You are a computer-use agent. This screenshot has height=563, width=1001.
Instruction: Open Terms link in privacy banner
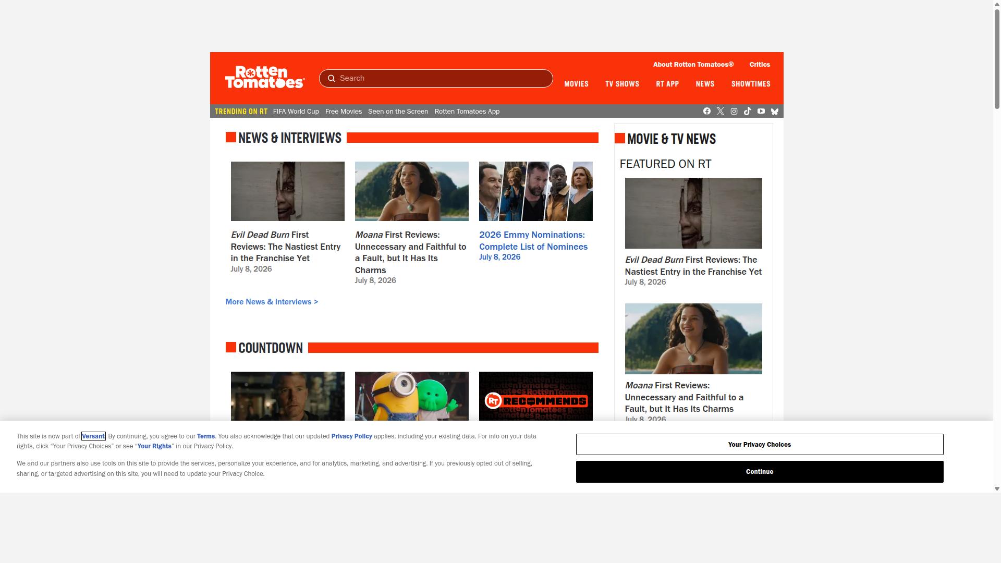tap(206, 436)
